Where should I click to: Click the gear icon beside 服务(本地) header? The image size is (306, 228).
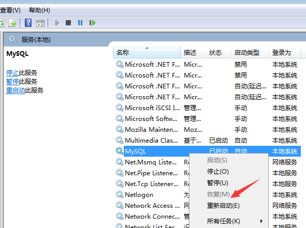pos(13,40)
